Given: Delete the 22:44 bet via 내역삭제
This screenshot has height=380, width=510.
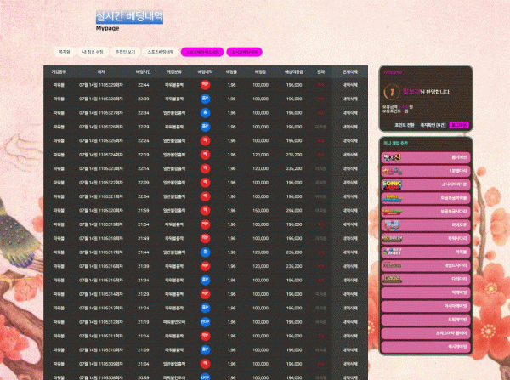Looking at the screenshot, I should click(x=350, y=85).
